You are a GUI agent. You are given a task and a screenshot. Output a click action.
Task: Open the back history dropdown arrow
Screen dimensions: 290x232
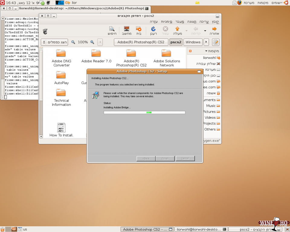pos(205,31)
